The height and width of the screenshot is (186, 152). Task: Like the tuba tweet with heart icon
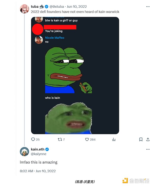(87, 139)
